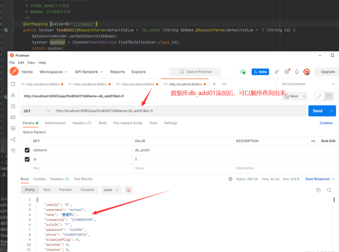Focus the request URL input field
Image resolution: width=339 pixels, height=252 pixels.
(179, 111)
